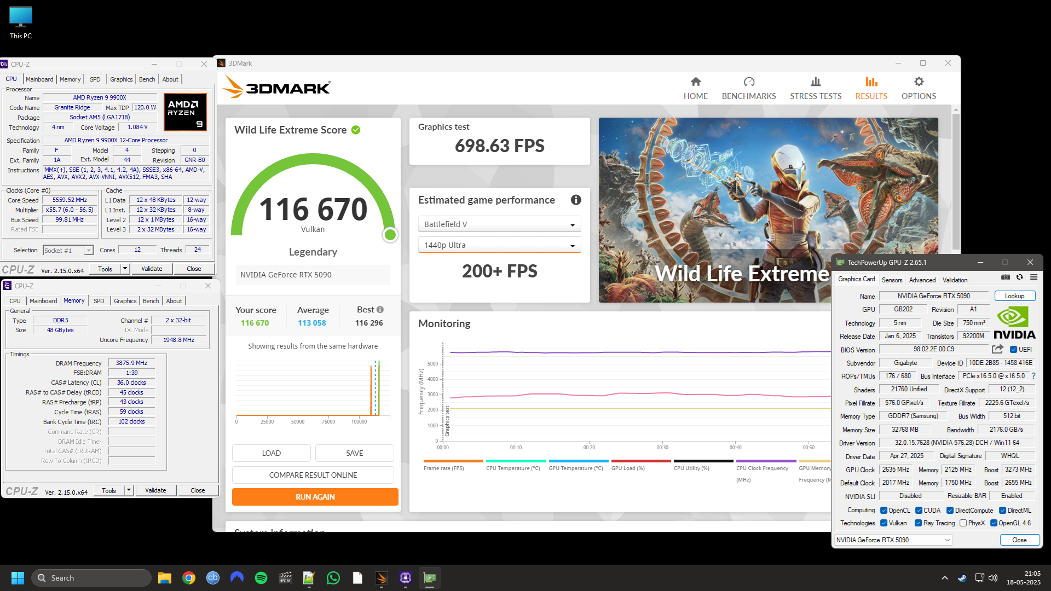
Task: Open Google Chrome from the taskbar
Action: (x=189, y=578)
